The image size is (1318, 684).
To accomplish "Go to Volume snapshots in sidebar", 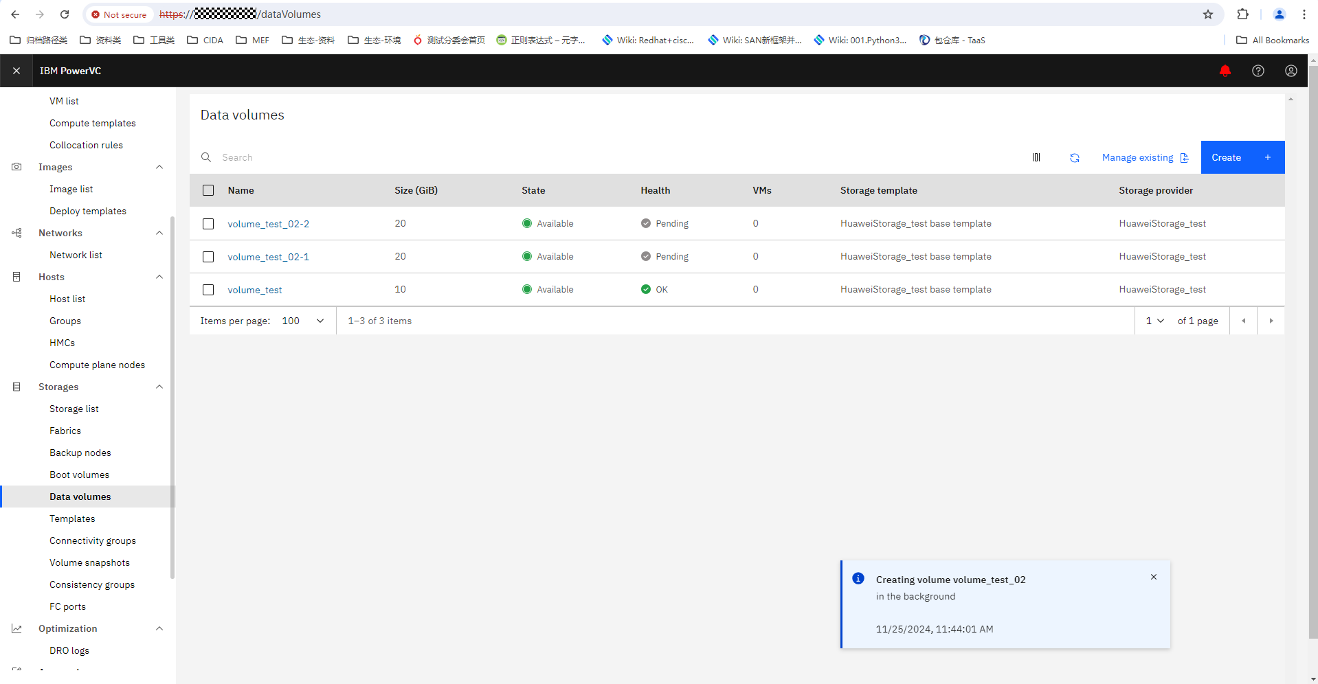I will click(89, 562).
